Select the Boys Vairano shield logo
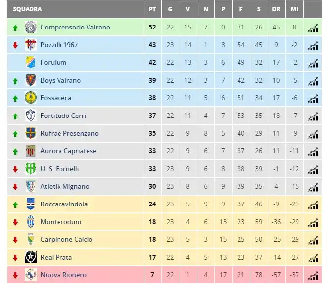The height and width of the screenshot is (291, 328). (31, 80)
